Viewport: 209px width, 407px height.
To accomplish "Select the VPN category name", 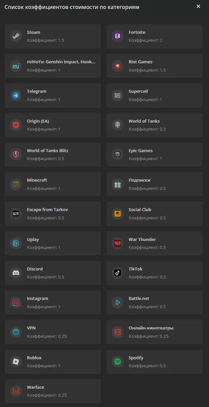I will (31, 328).
